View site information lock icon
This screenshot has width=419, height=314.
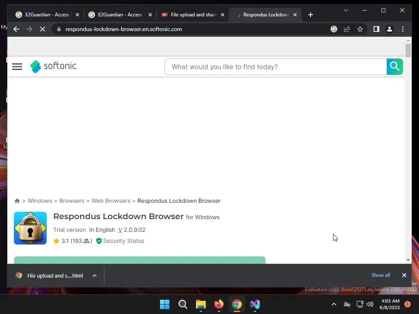click(x=59, y=29)
